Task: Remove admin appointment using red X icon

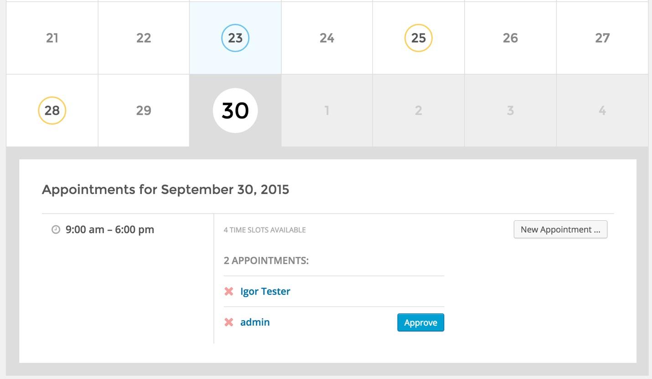Action: coord(229,323)
